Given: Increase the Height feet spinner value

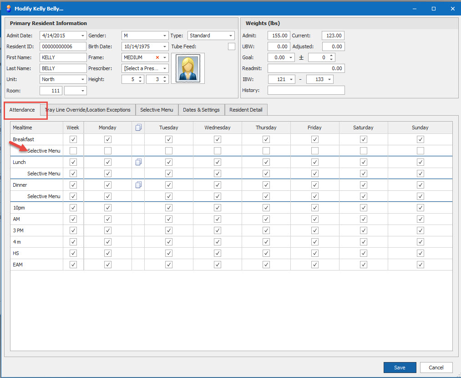Looking at the screenshot, I should coord(140,77).
